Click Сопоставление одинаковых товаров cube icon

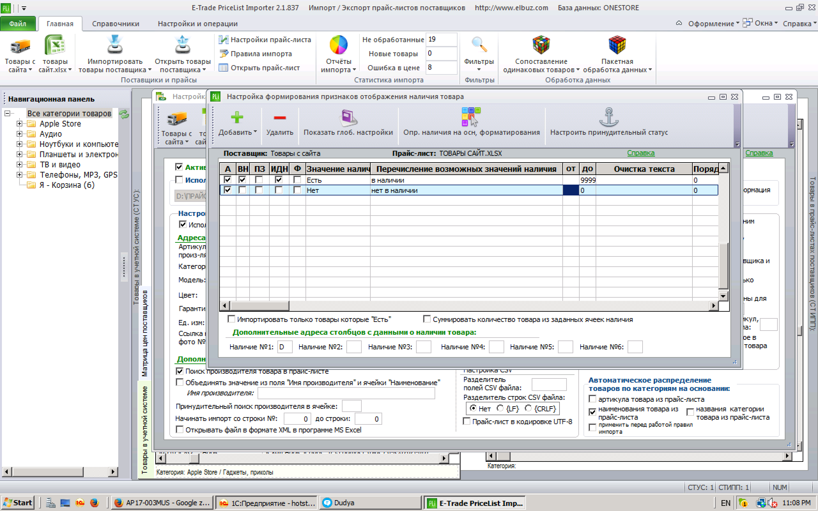click(x=541, y=45)
